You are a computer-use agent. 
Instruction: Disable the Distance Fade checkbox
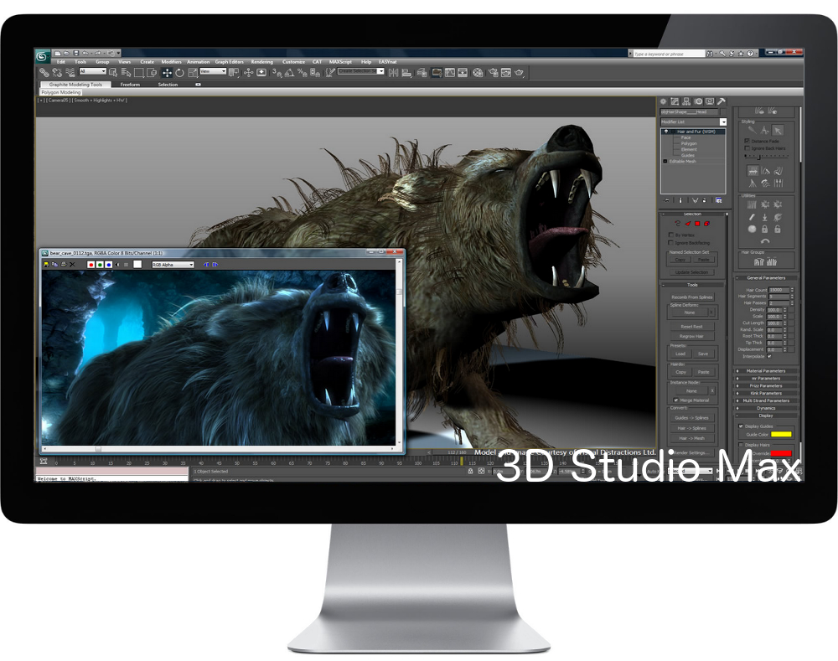[747, 141]
